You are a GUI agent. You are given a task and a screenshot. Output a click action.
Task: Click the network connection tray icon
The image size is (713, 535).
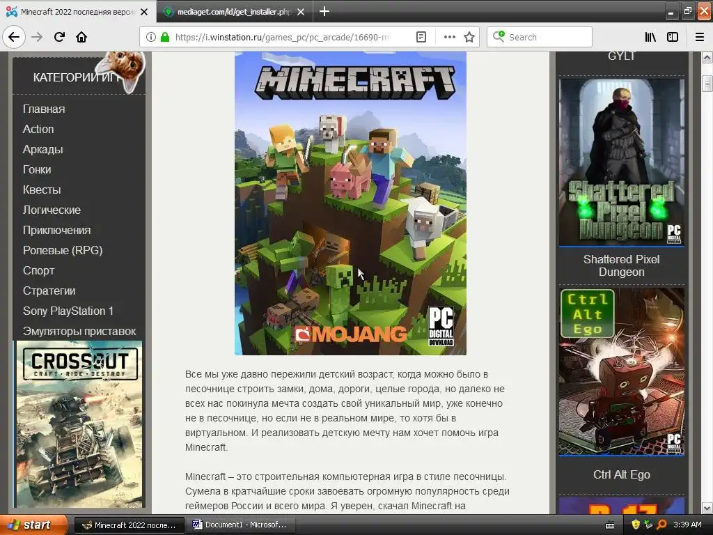click(648, 525)
